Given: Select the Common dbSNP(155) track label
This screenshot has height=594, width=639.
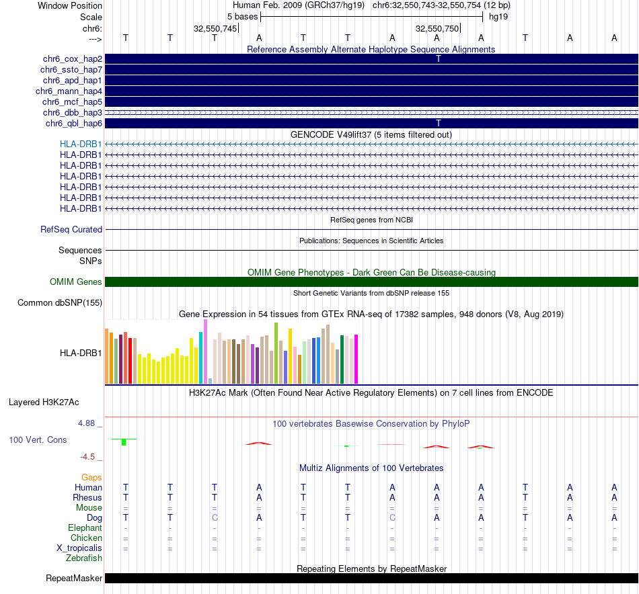Looking at the screenshot, I should click(x=59, y=303).
